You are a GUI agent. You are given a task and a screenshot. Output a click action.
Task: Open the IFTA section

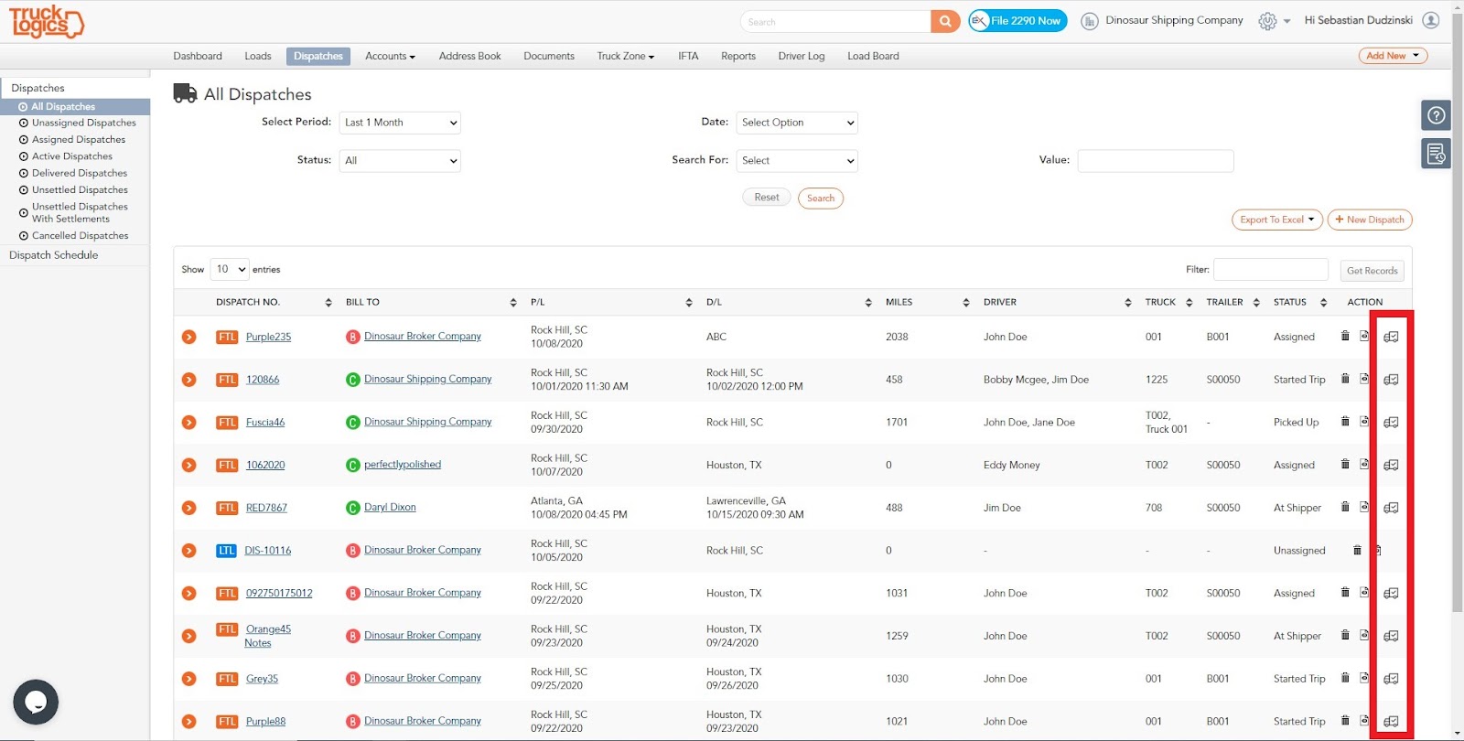tap(688, 56)
